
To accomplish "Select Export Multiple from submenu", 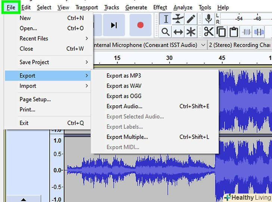I will click(x=127, y=137).
